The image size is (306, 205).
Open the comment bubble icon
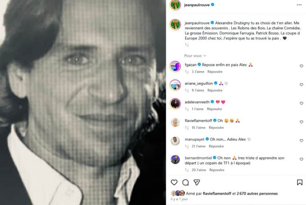click(x=185, y=182)
